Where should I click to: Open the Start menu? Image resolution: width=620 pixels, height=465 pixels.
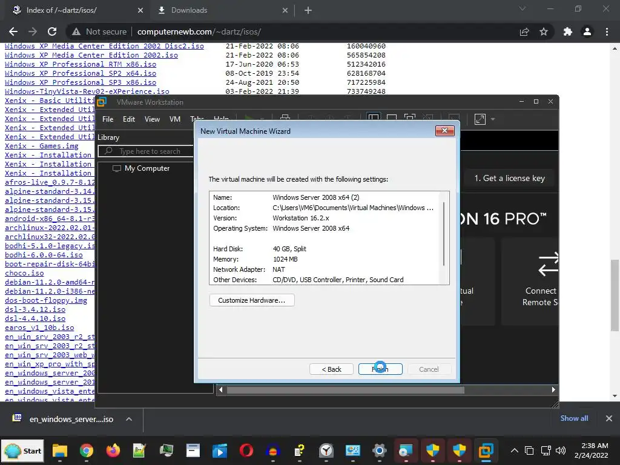[x=23, y=450]
